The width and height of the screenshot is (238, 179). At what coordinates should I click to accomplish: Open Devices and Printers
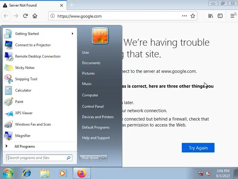98,117
